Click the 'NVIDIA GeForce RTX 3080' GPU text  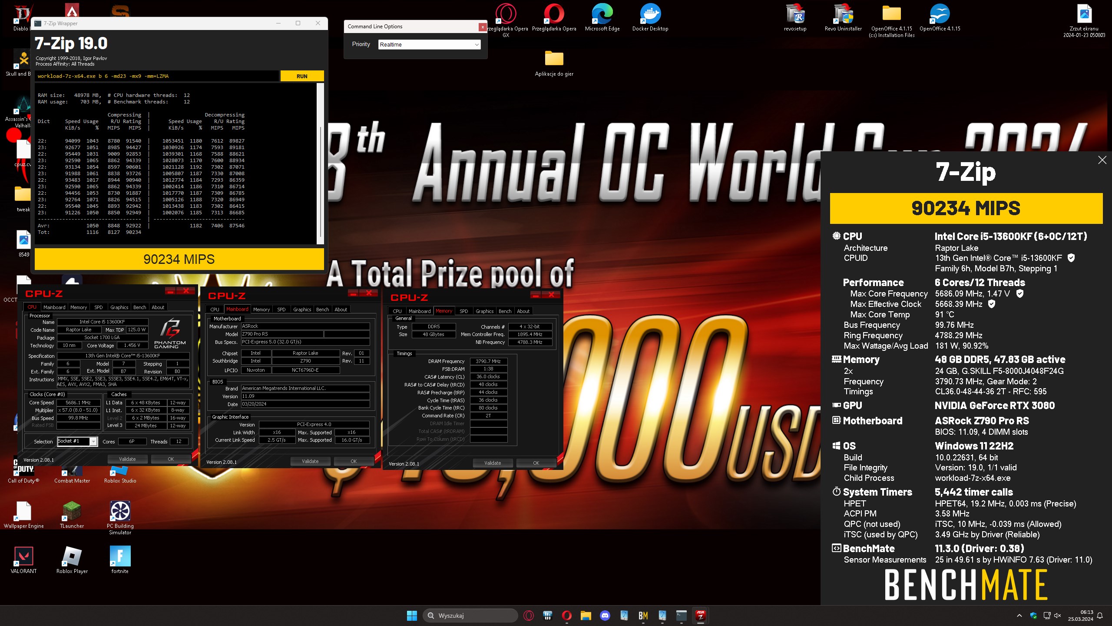[x=995, y=406]
